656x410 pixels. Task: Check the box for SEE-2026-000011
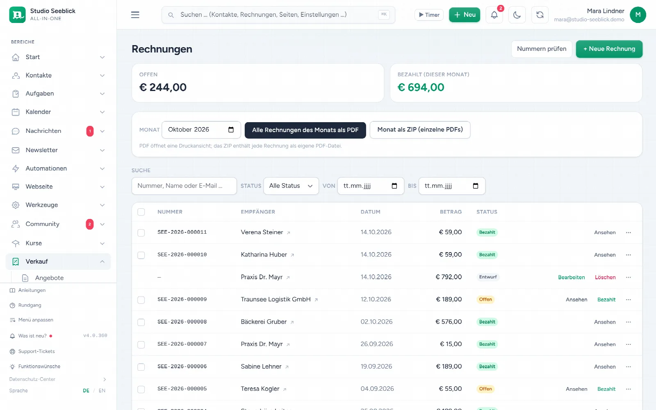(141, 233)
